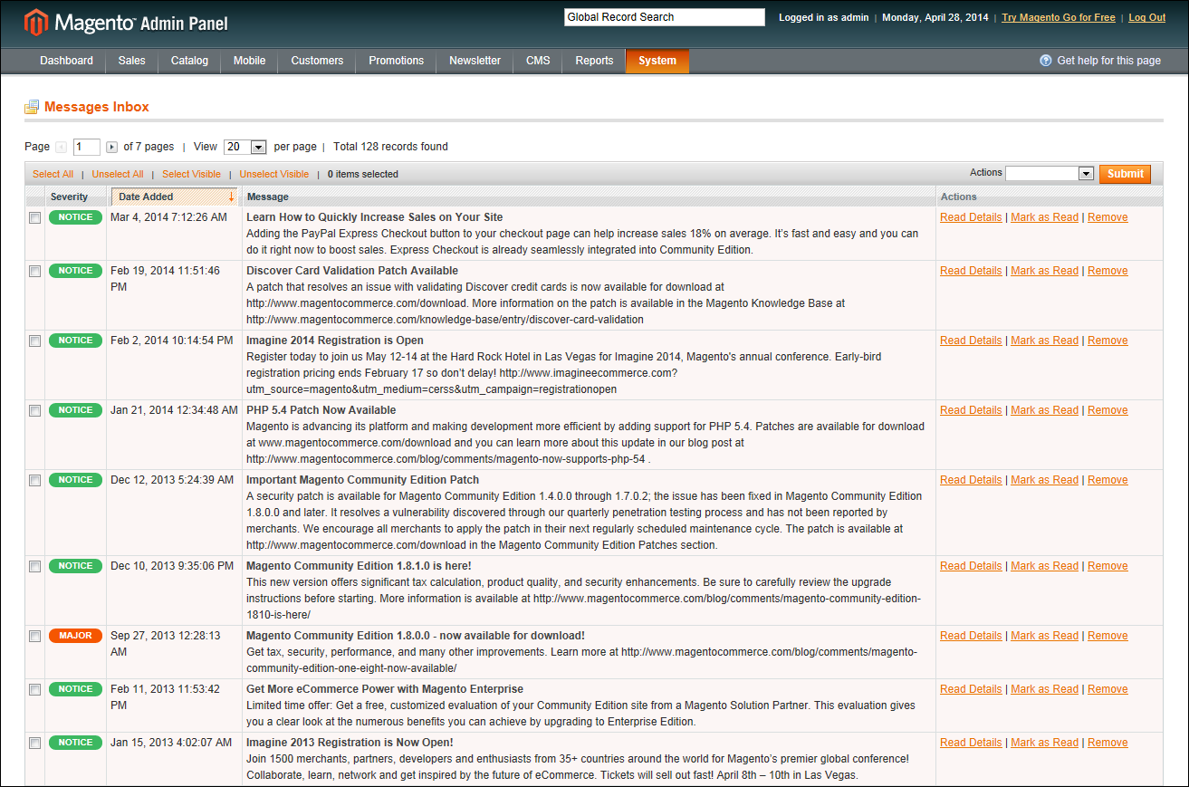This screenshot has width=1189, height=787.
Task: Click Unselect All link
Action: tap(118, 174)
